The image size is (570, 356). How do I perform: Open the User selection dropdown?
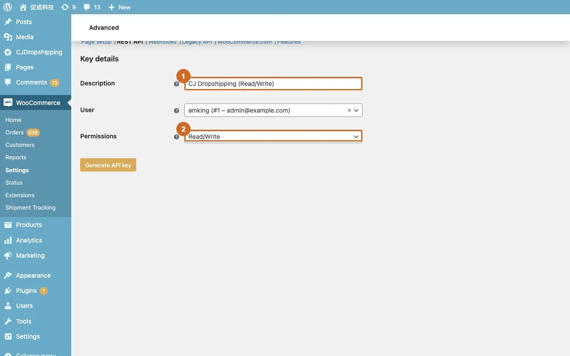pos(273,110)
